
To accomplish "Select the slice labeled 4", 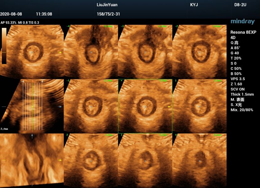I will (x=199, y=160).
